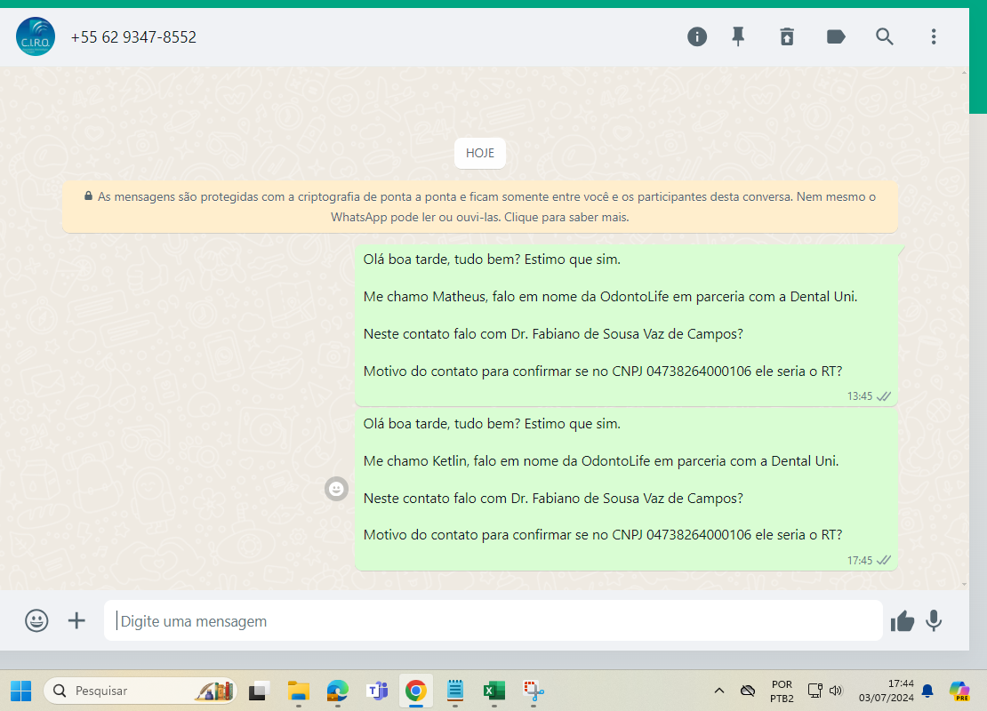
Task: Open the three-dot chat menu
Action: 934,37
